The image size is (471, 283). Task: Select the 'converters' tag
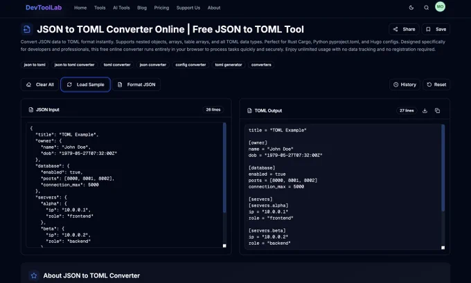[261, 64]
